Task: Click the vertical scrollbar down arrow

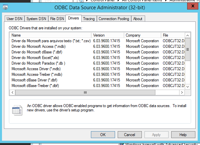Action: coord(187,87)
